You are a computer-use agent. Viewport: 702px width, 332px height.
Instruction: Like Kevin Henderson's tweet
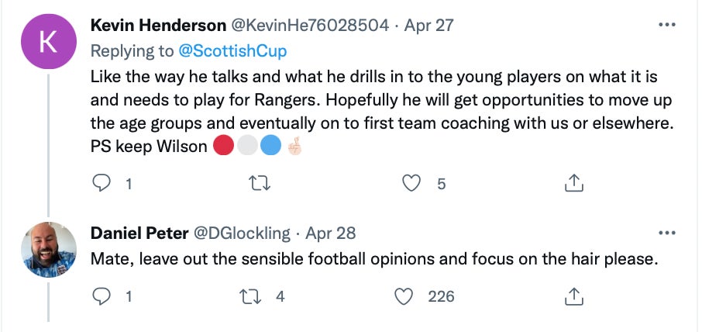click(413, 183)
